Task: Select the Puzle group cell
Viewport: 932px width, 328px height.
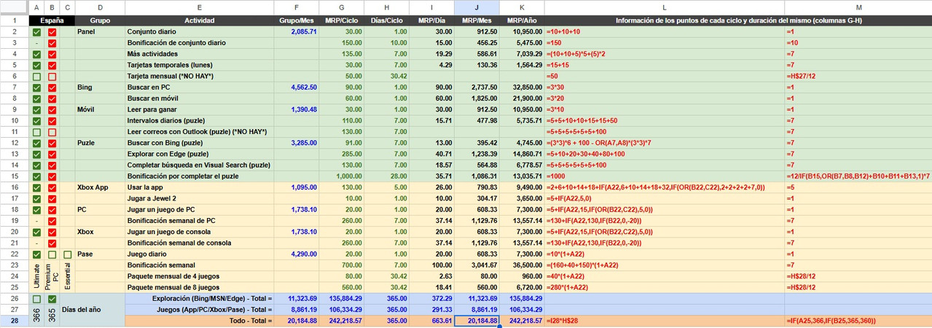Action: (x=100, y=143)
